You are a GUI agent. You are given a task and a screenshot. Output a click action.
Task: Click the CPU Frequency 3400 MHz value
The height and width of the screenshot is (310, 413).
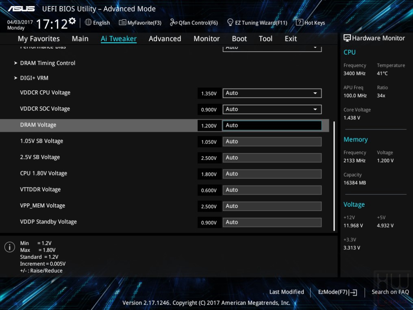[354, 74]
